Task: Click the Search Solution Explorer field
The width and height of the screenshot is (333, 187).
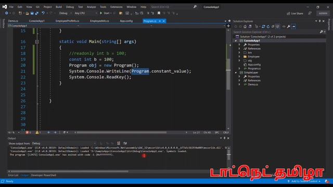Action: (276, 32)
